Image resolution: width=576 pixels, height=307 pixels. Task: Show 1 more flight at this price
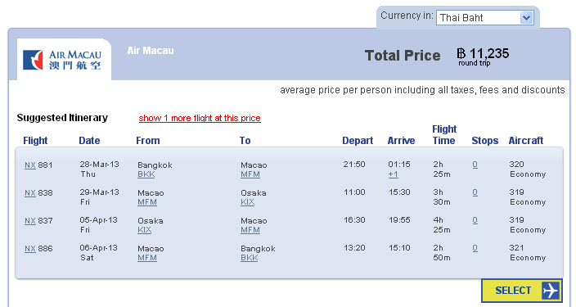(200, 118)
